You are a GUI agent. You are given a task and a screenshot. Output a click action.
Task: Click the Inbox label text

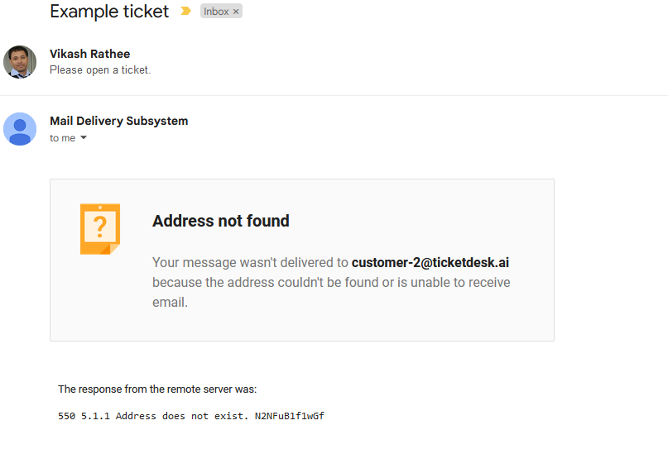coord(215,12)
